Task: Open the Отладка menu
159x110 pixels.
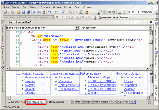Action: click(45, 7)
